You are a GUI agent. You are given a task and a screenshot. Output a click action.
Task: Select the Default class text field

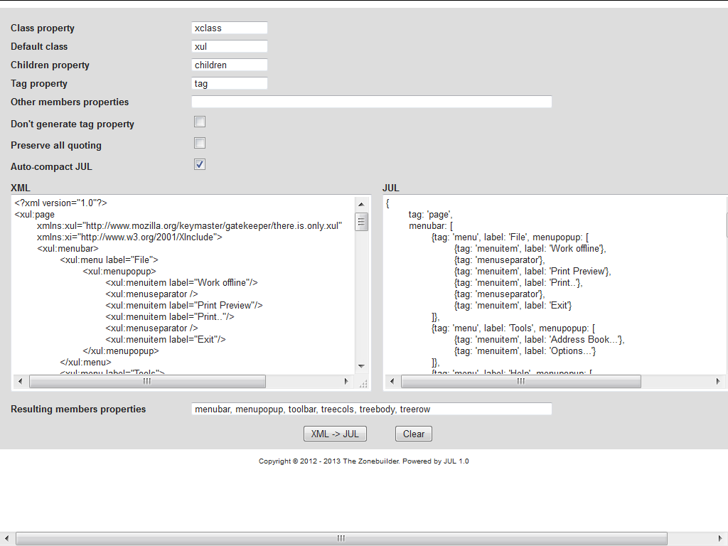pos(229,46)
